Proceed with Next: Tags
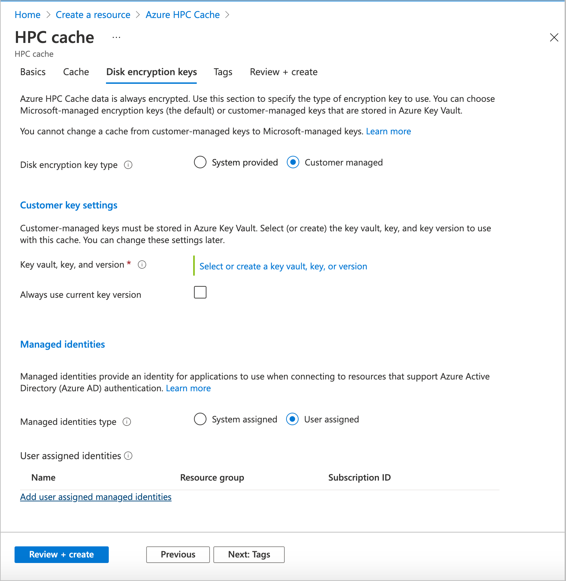This screenshot has height=581, width=566. tap(249, 554)
